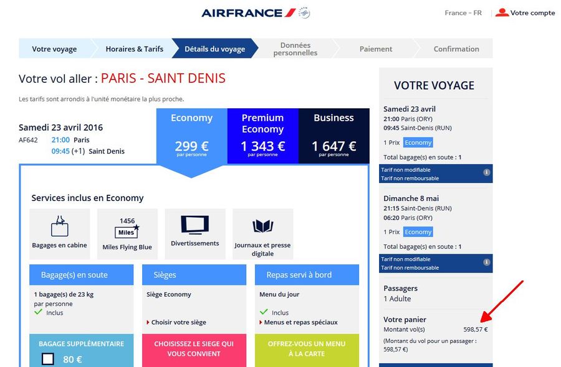Viewport: 561px width, 367px height.
Task: Click info icon on outbound fare conditions
Action: click(486, 172)
